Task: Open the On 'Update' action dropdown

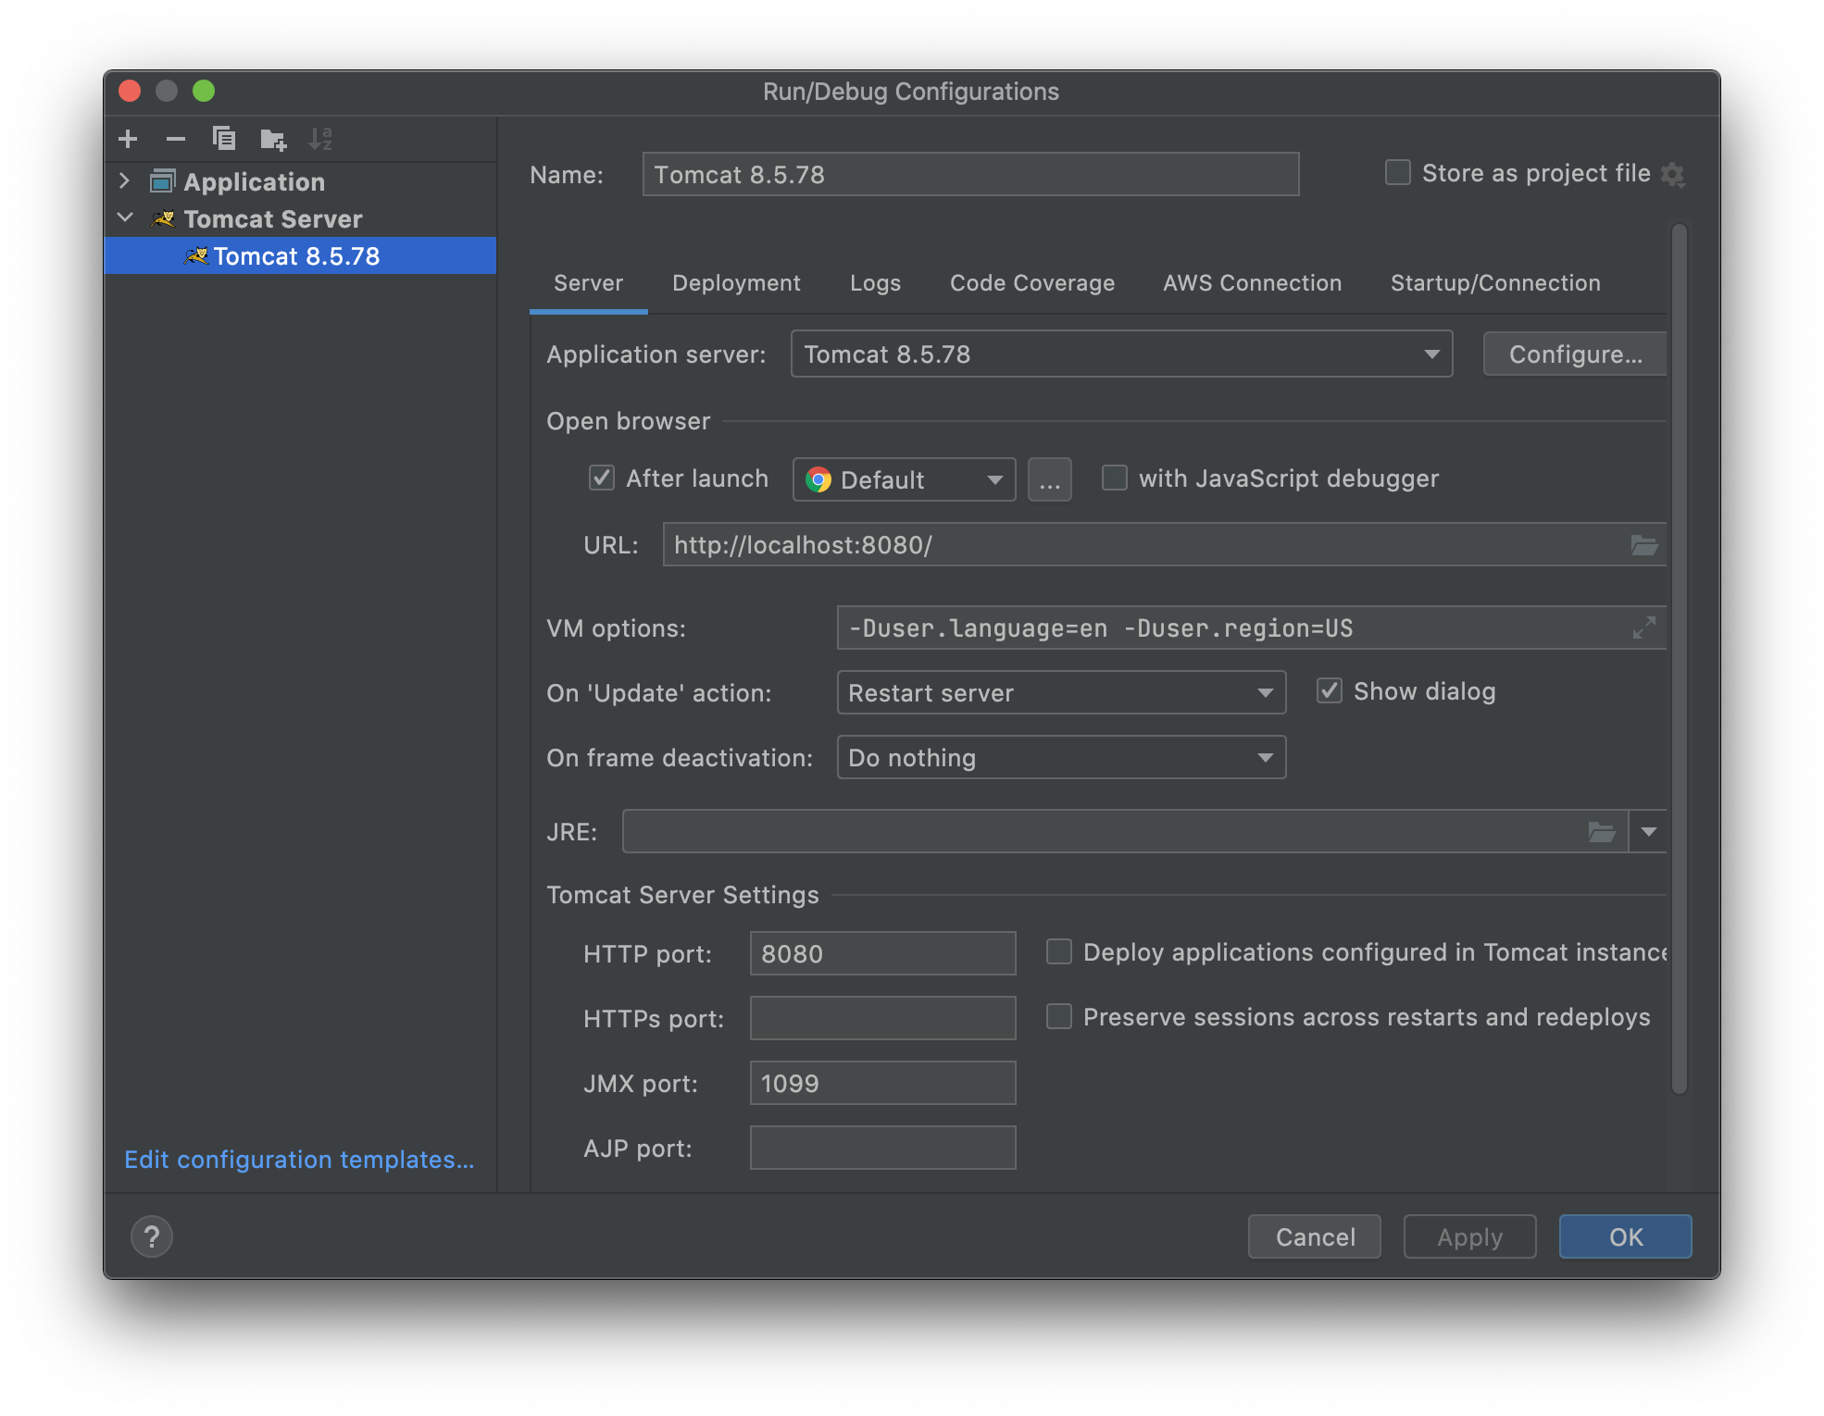Action: coord(1061,693)
